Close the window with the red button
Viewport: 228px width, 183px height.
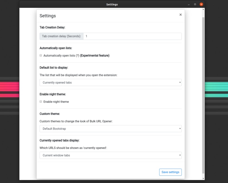point(201,4)
